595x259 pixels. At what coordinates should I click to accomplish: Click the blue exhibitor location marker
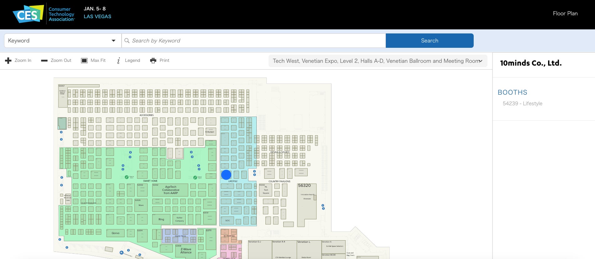(226, 175)
